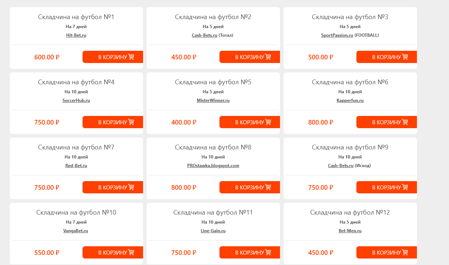Open the PROstawka.blogspot.com link
The image size is (449, 265).
click(x=213, y=166)
